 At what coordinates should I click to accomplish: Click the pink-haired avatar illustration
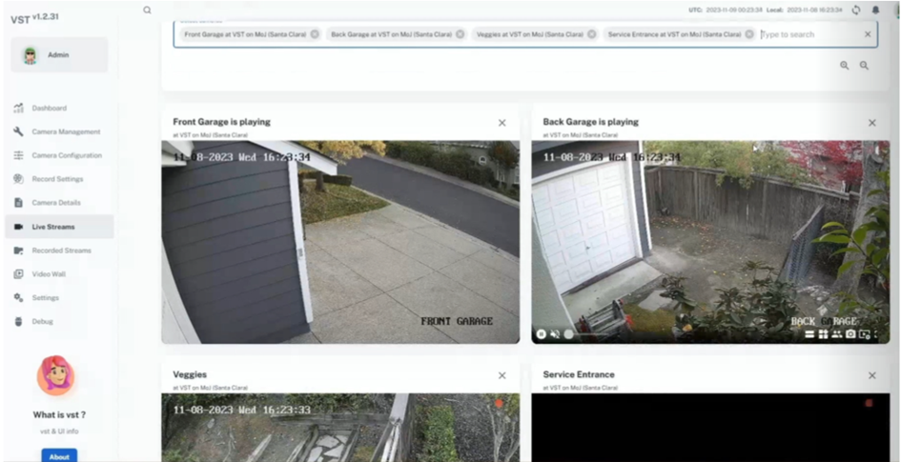coord(55,375)
